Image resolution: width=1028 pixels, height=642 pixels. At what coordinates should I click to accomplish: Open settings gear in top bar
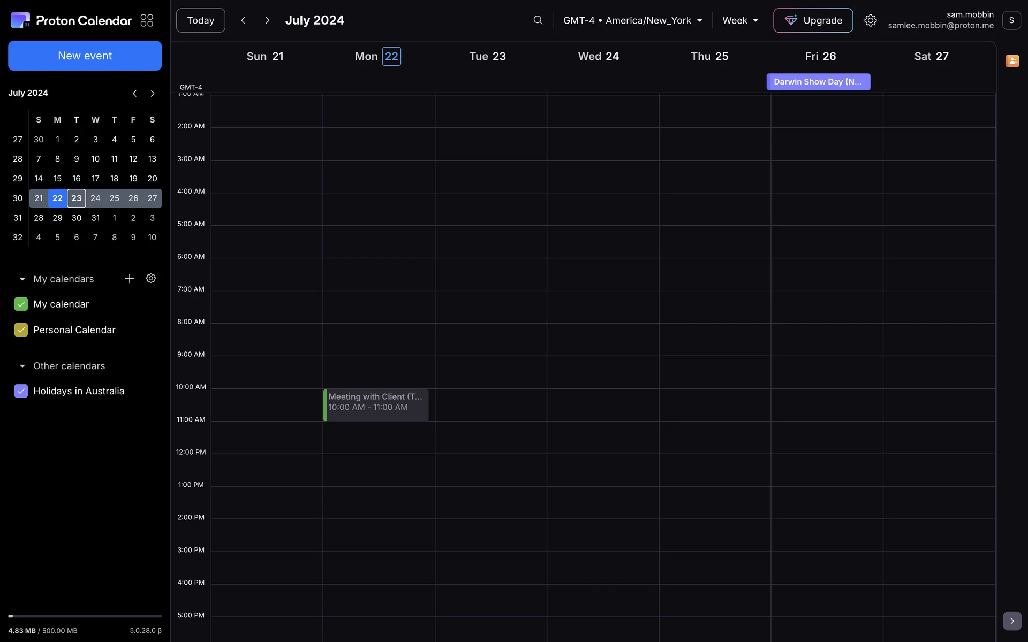coord(870,20)
